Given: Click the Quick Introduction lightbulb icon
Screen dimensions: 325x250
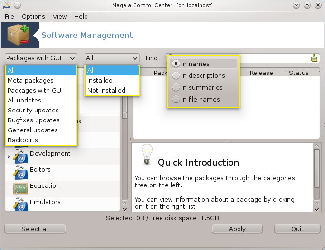Looking at the screenshot, I should (x=147, y=154).
